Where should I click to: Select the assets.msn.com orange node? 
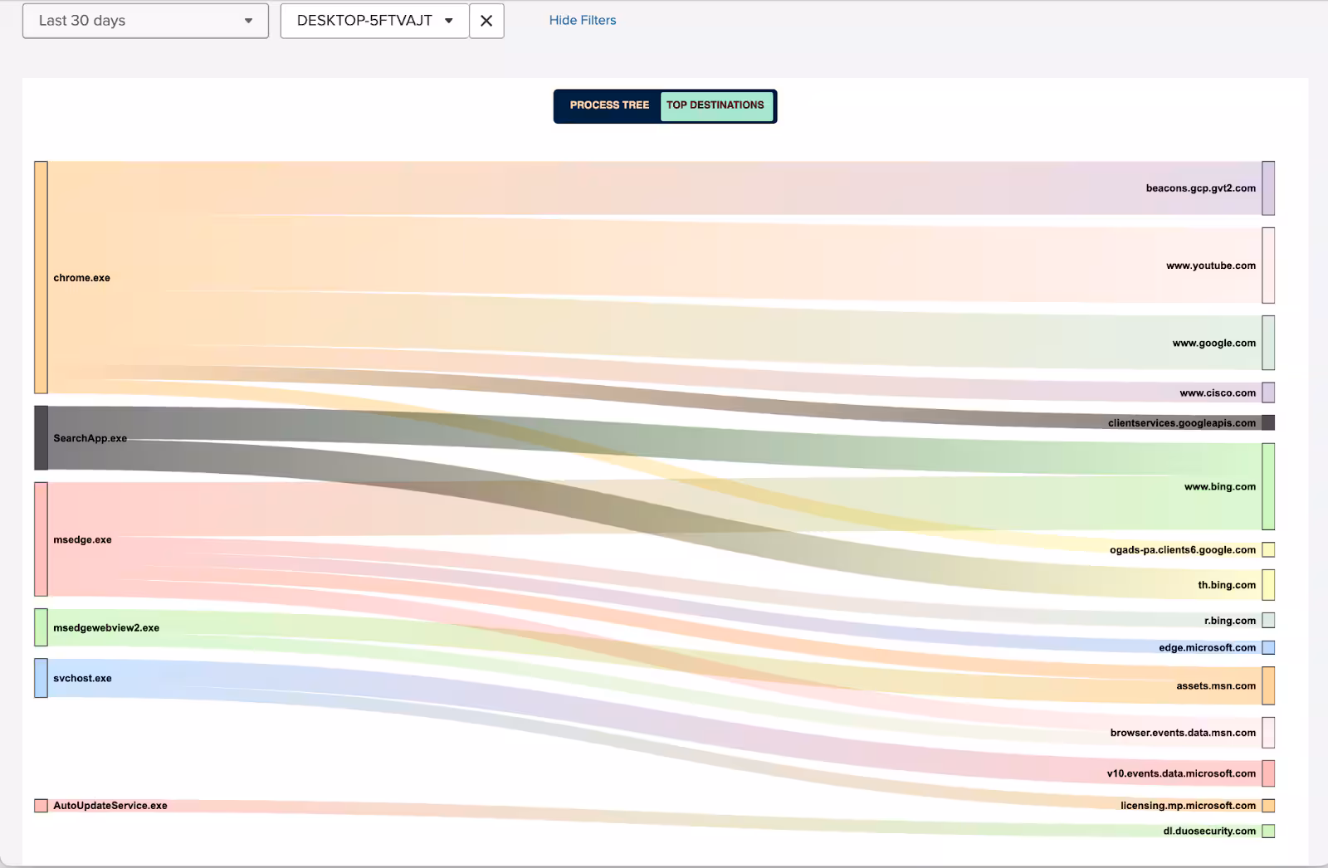point(1268,685)
